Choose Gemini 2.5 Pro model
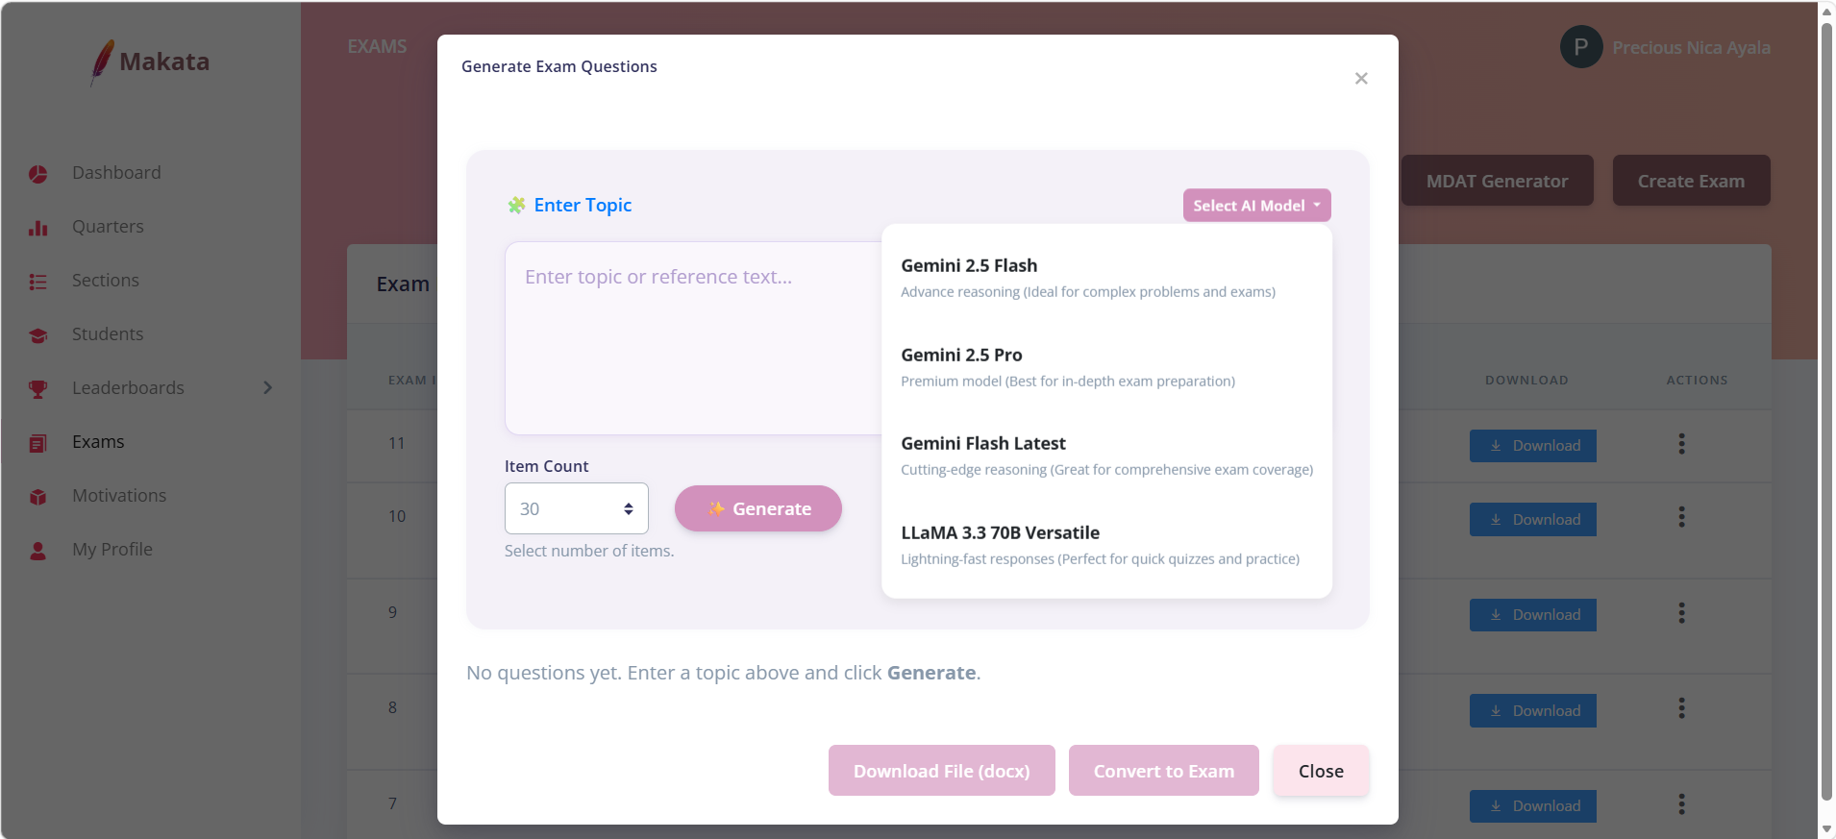 pos(1106,367)
